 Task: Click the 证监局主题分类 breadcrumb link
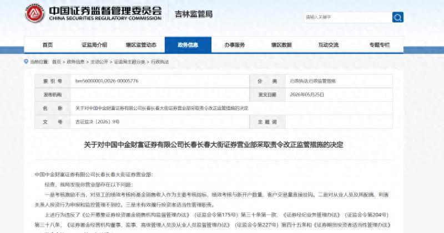129,61
